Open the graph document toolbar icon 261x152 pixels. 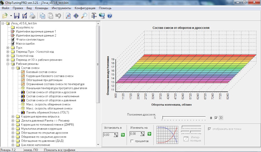(x=68, y=16)
